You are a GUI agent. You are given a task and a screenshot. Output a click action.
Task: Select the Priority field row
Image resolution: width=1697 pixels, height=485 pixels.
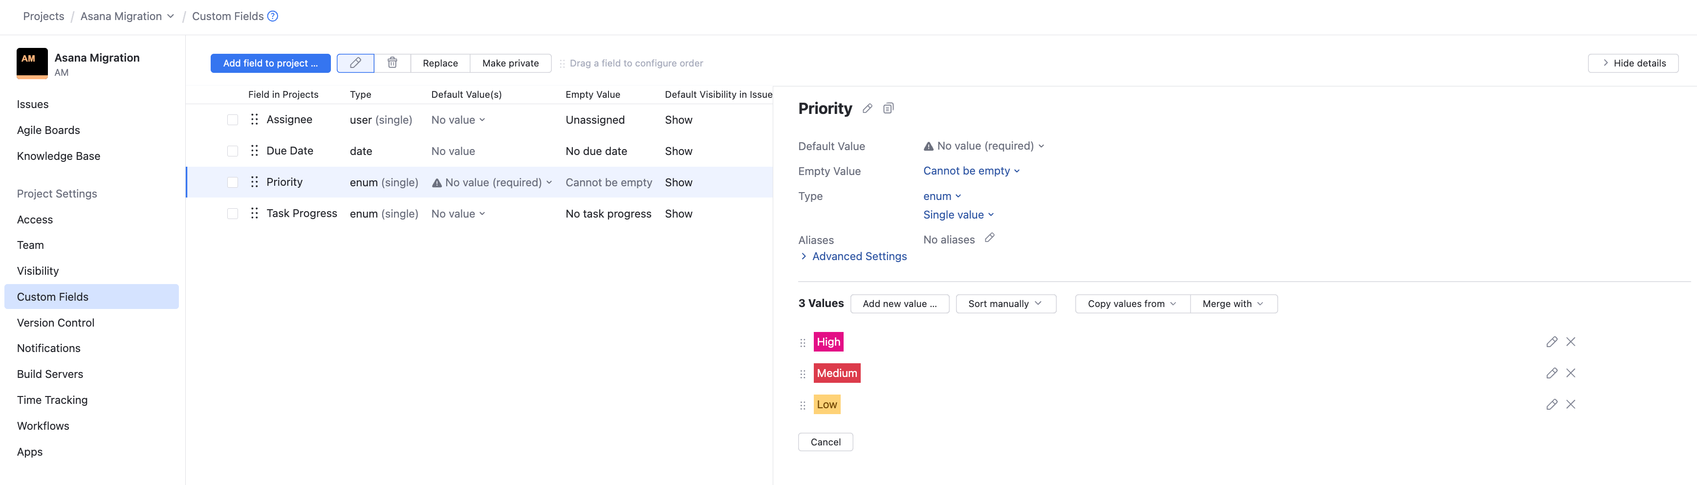(284, 182)
